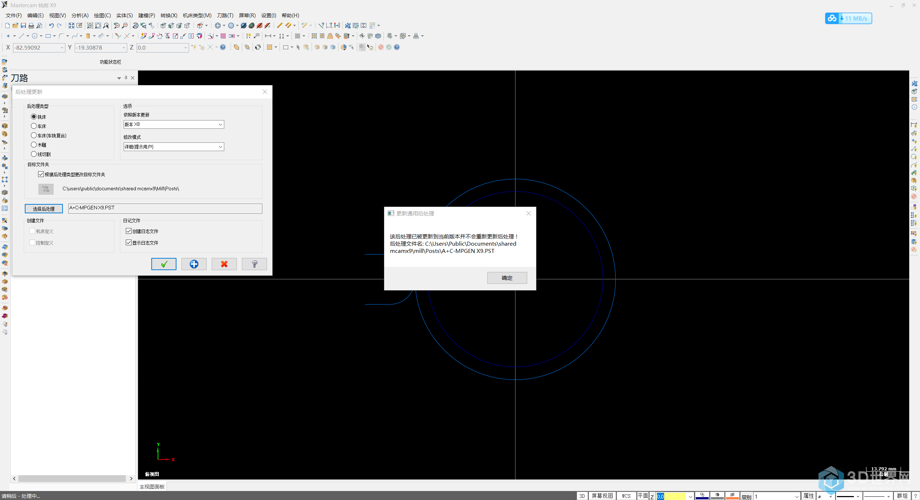Click the Zoom out magnifier icon
This screenshot has width=920, height=500.
125,26
